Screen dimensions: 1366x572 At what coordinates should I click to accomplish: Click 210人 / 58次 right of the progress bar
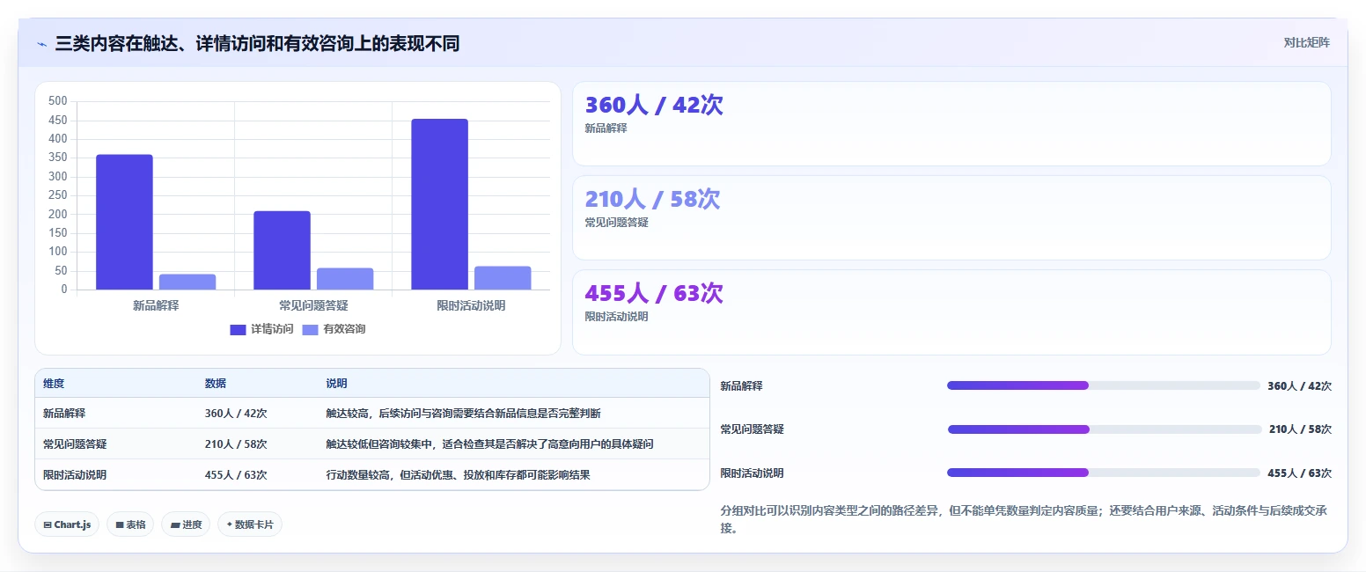pos(1300,429)
